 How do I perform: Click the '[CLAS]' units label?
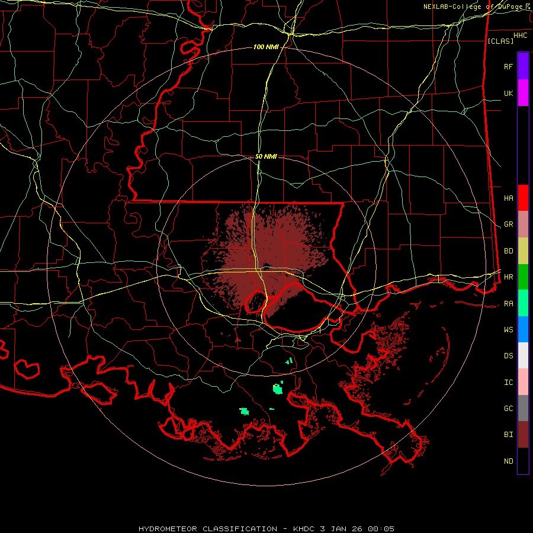pos(500,41)
